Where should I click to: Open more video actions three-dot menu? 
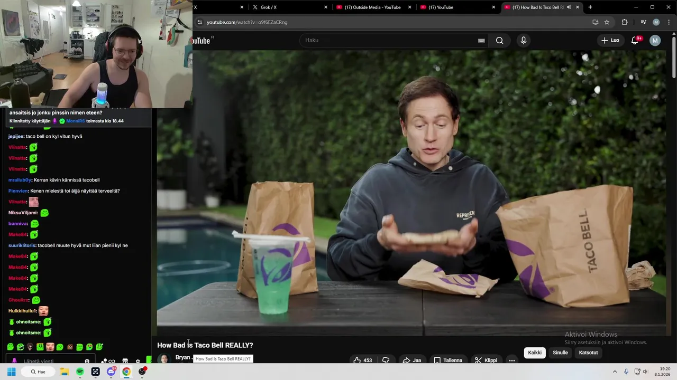coord(511,360)
